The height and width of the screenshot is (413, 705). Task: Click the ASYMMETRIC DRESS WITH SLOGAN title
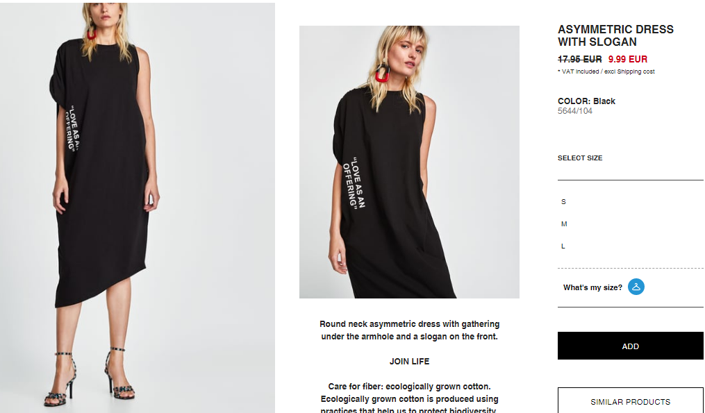coord(615,35)
